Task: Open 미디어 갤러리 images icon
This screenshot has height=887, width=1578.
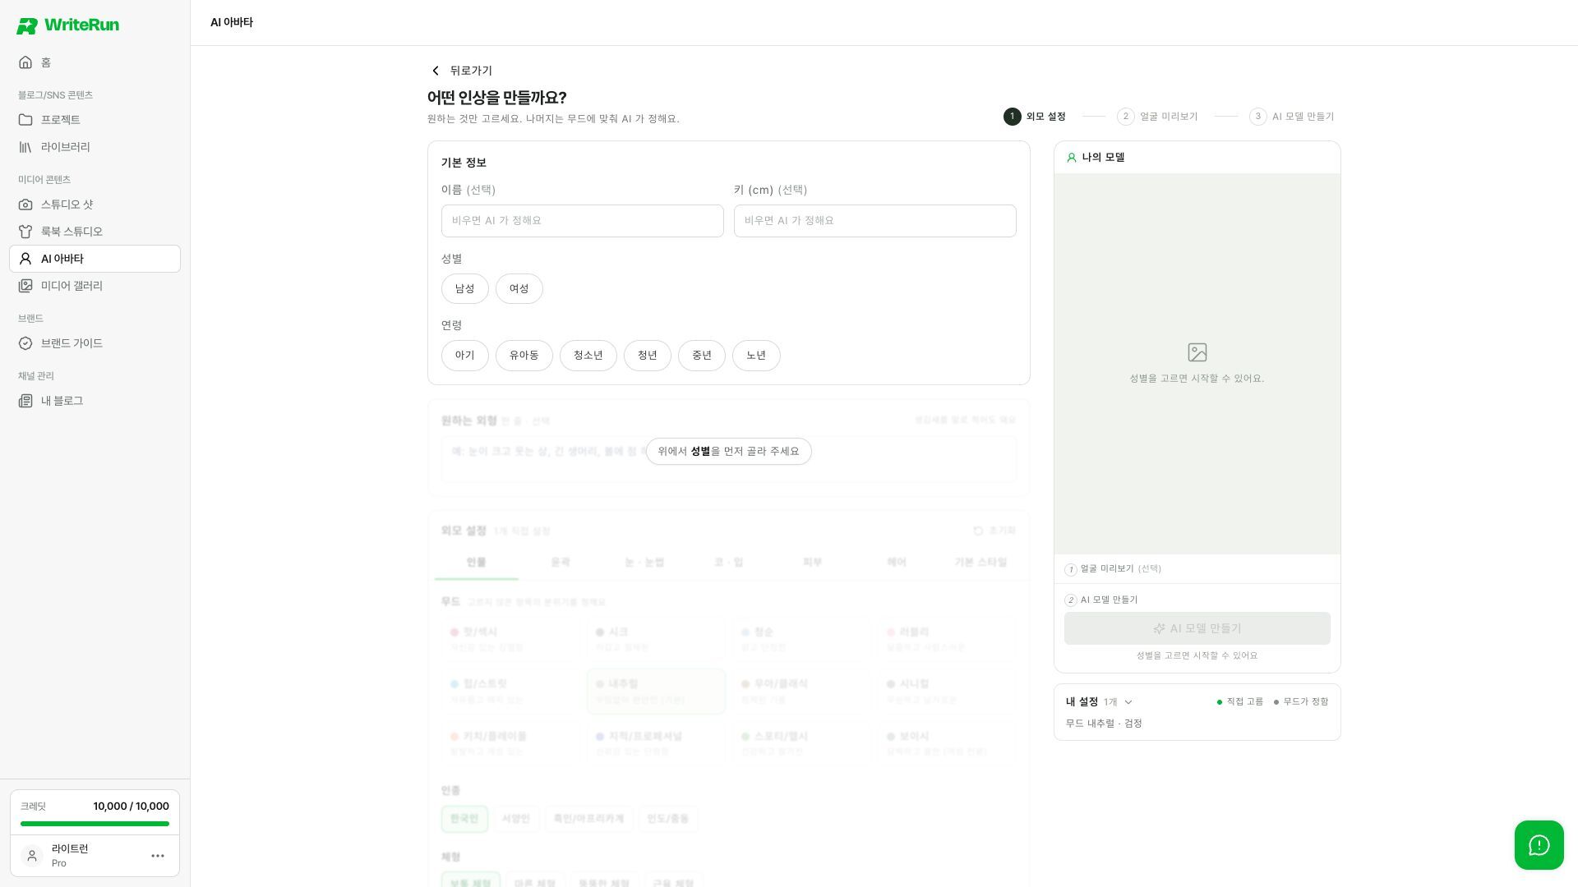Action: 25,286
